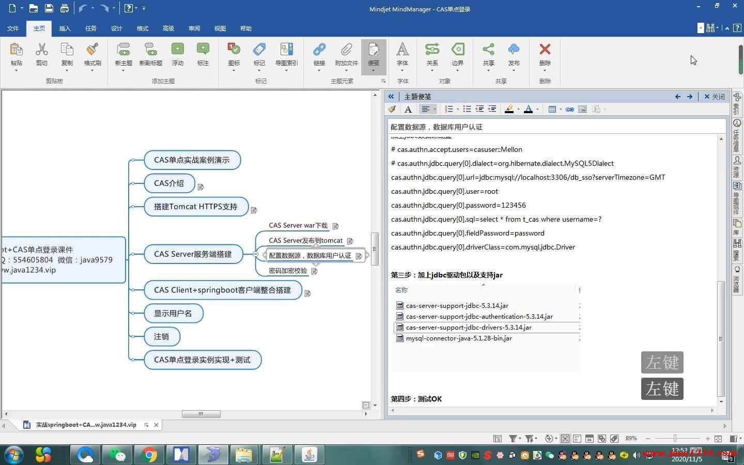
Task: Open the notes font A button
Action: point(408,109)
